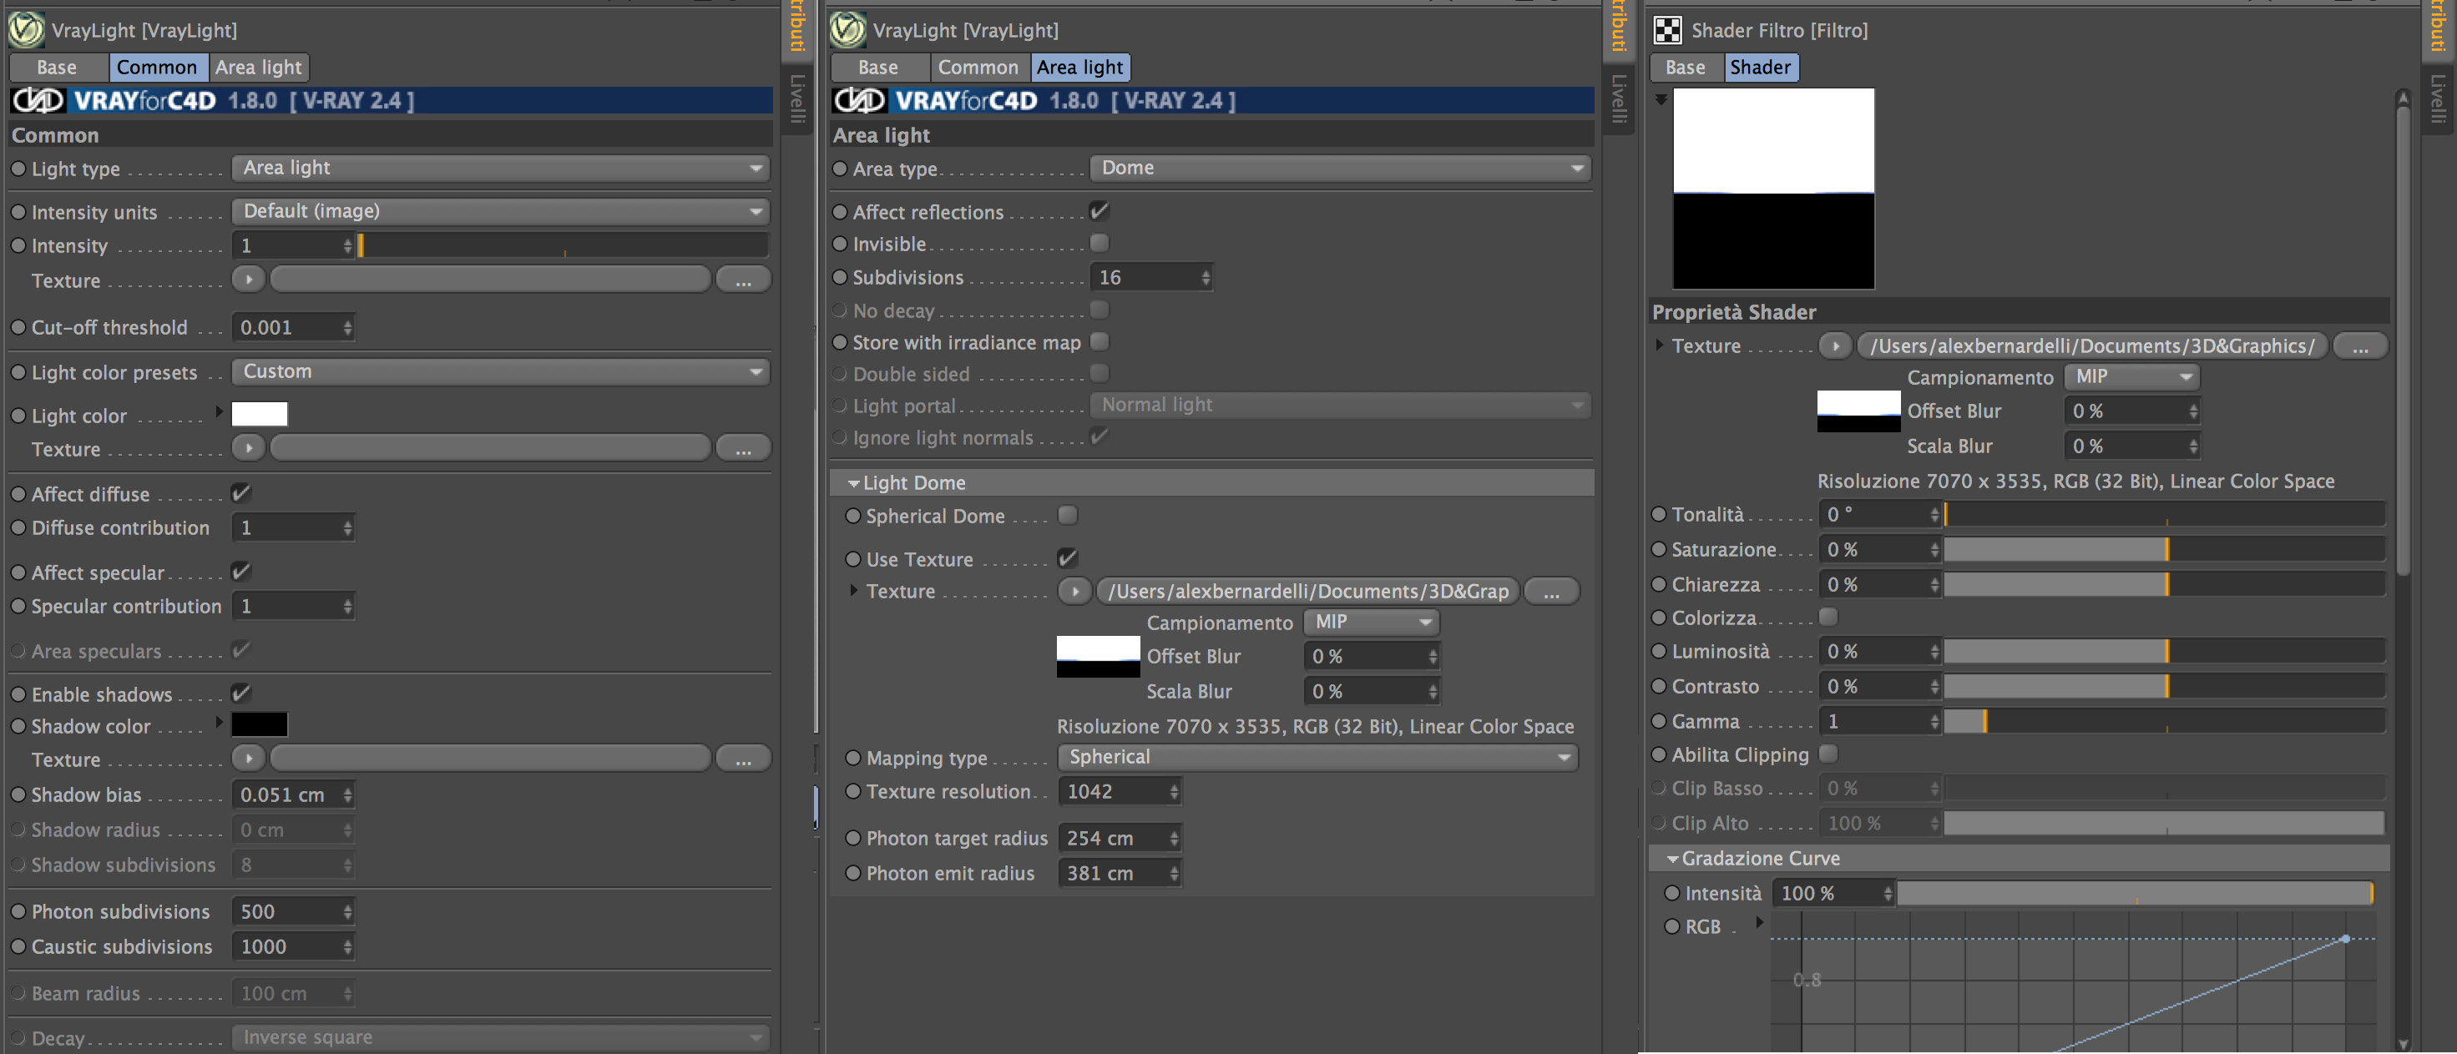Enable the Invisible checkbox

click(1099, 243)
